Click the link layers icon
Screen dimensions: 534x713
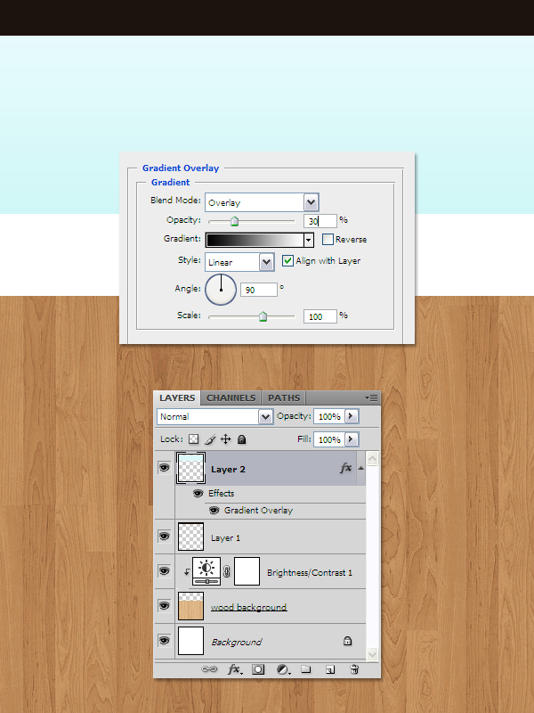[x=209, y=669]
